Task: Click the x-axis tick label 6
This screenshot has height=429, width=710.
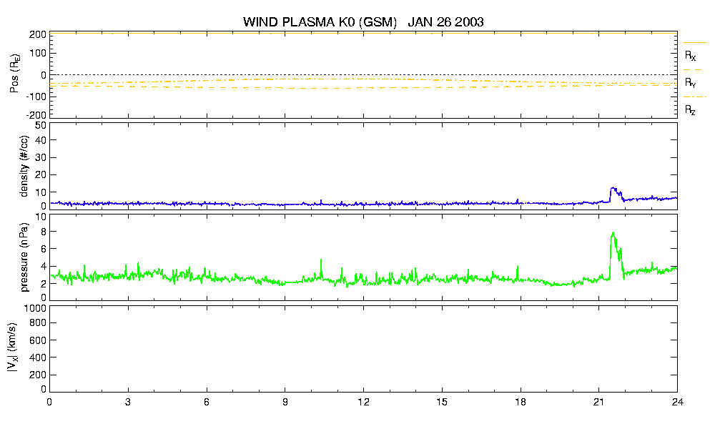Action: (207, 402)
